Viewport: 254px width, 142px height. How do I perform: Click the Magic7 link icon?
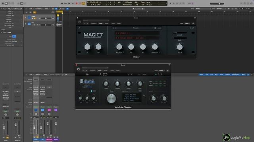click(x=193, y=24)
